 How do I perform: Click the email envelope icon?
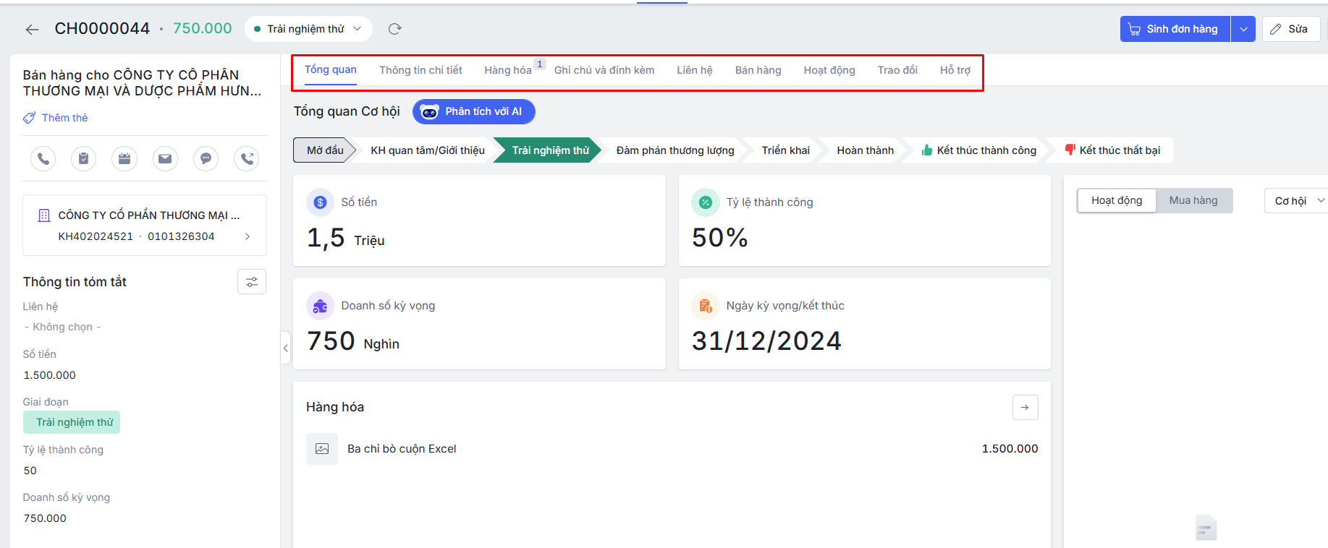pyautogui.click(x=165, y=158)
